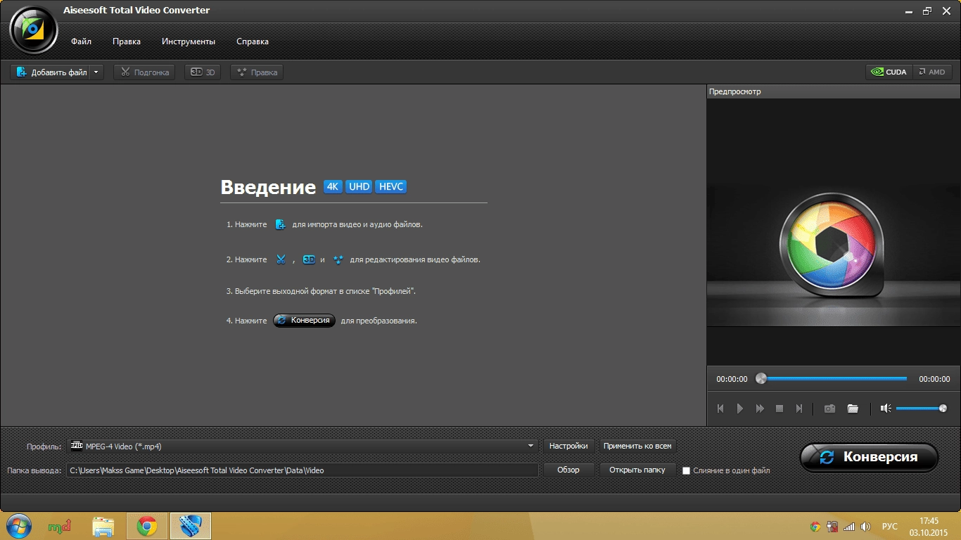The image size is (961, 540).
Task: Click the scissors icon in step 2
Action: pos(281,259)
